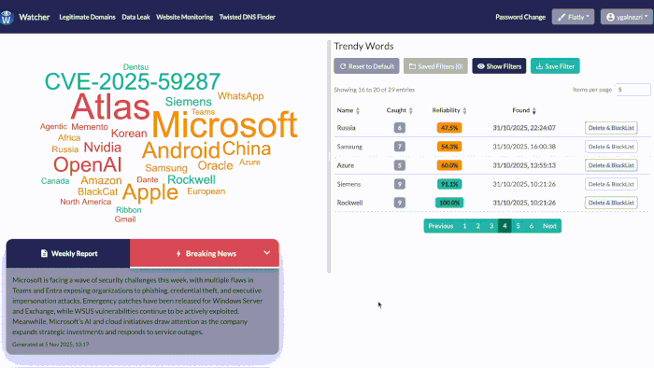Click the 100.0% reliability badge

pyautogui.click(x=449, y=203)
